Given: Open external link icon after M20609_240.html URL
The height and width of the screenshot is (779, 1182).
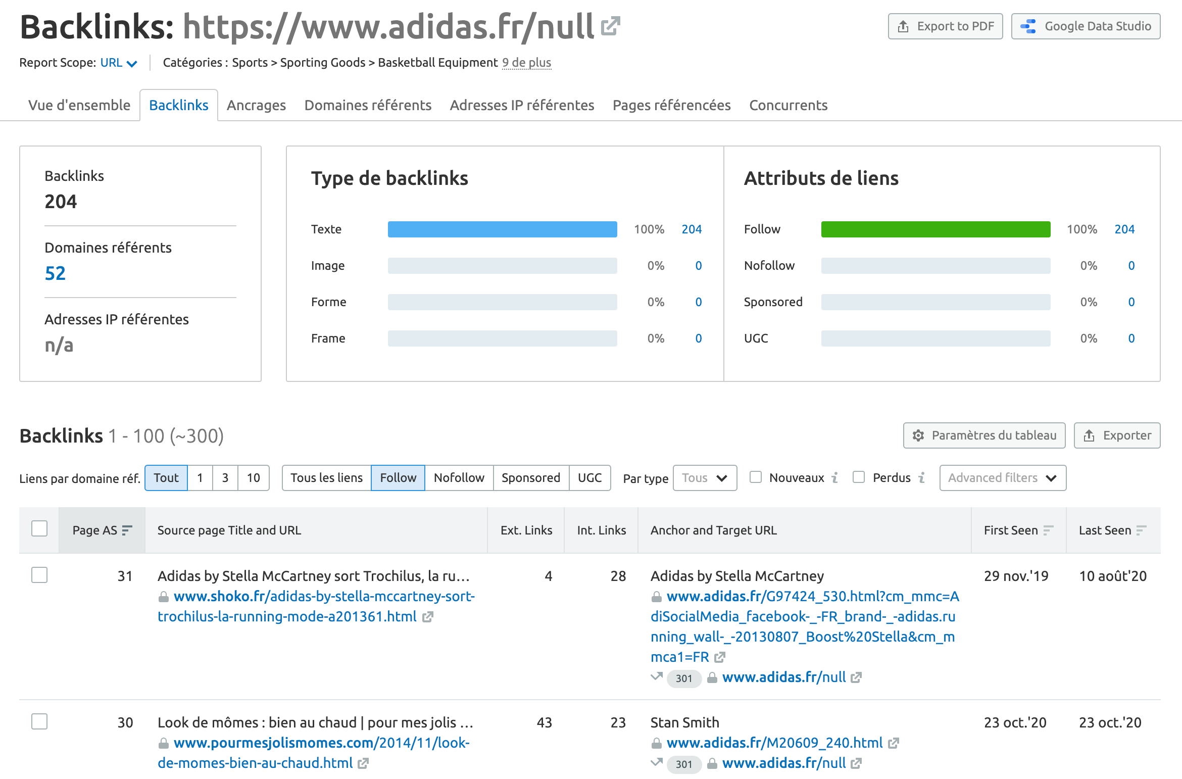Looking at the screenshot, I should [x=893, y=743].
